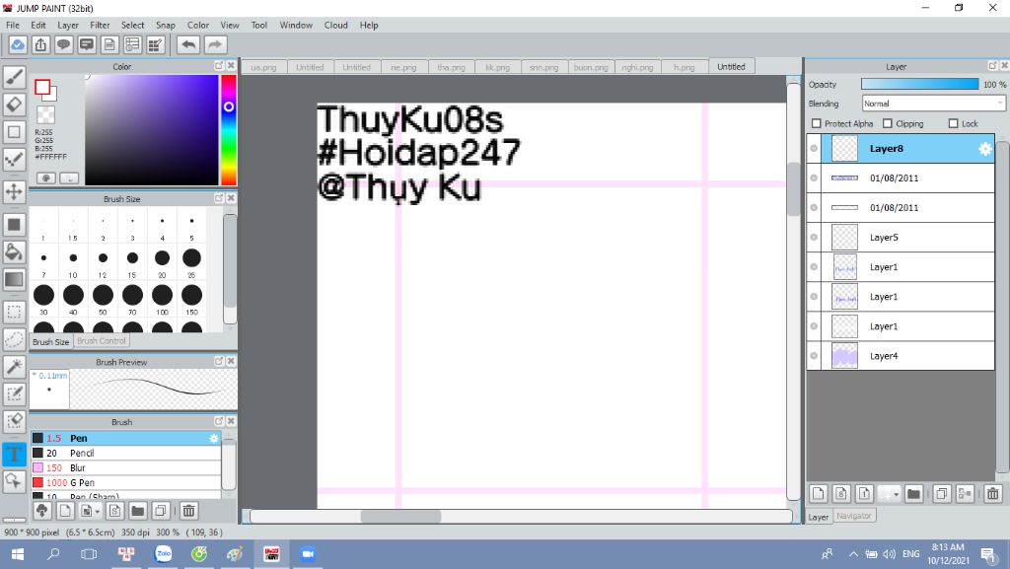Screen dimensions: 1010x569
Task: Toggle visibility of Layer4
Action: tap(814, 356)
